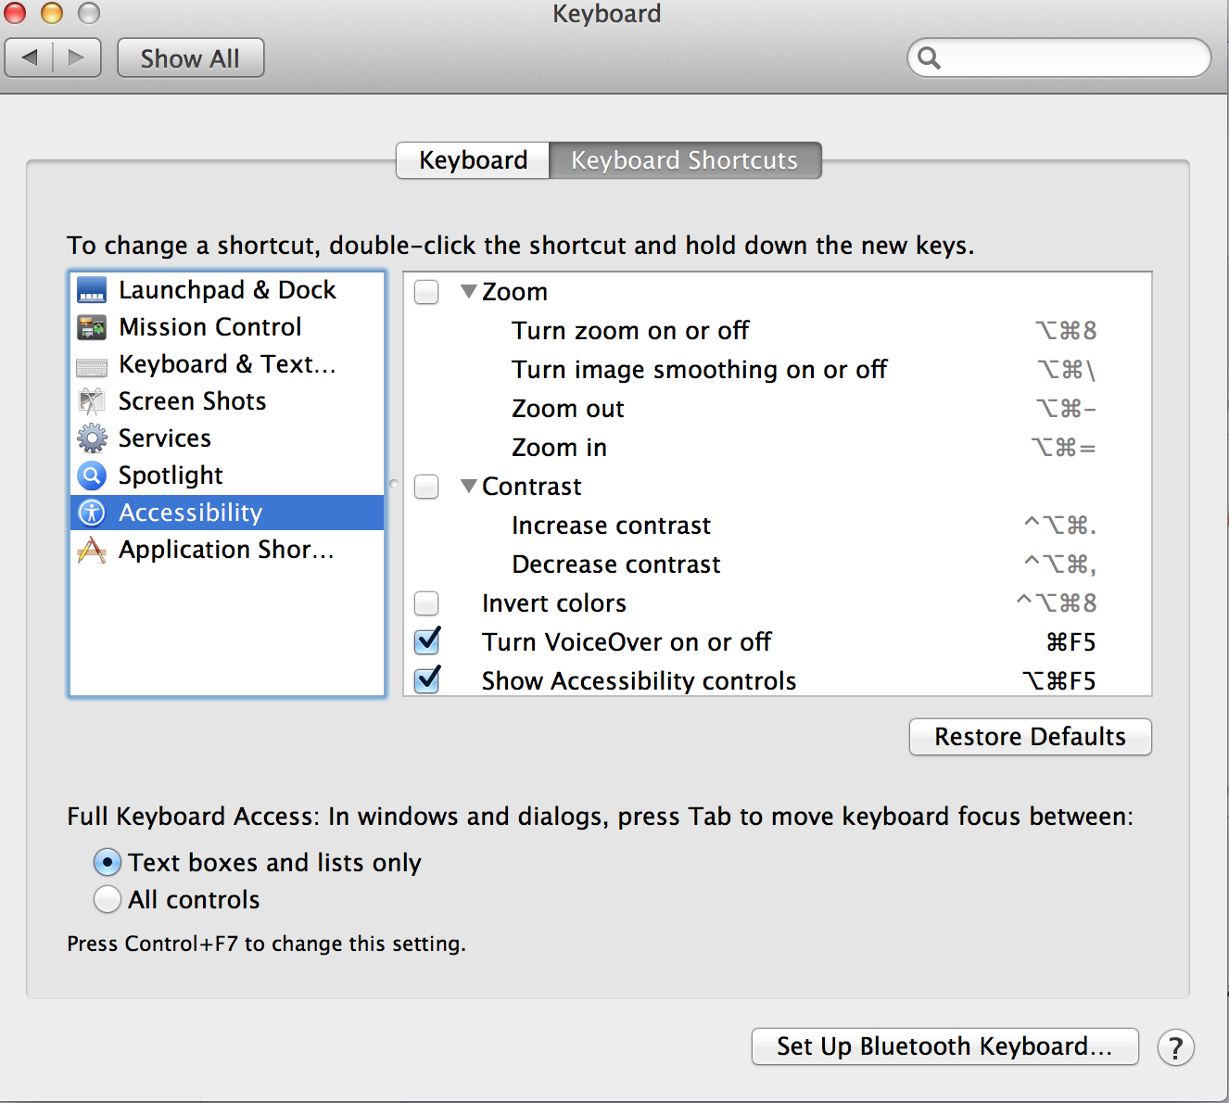This screenshot has height=1103, width=1229.
Task: Uncheck Turn VoiceOver on or off
Action: pyautogui.click(x=427, y=641)
